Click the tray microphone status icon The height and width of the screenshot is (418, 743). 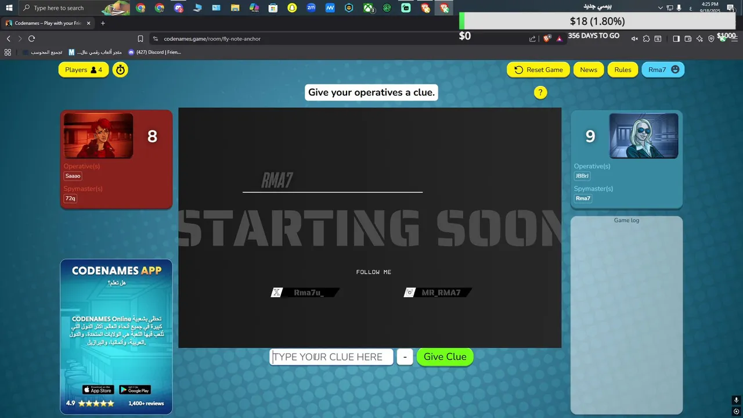point(679,8)
